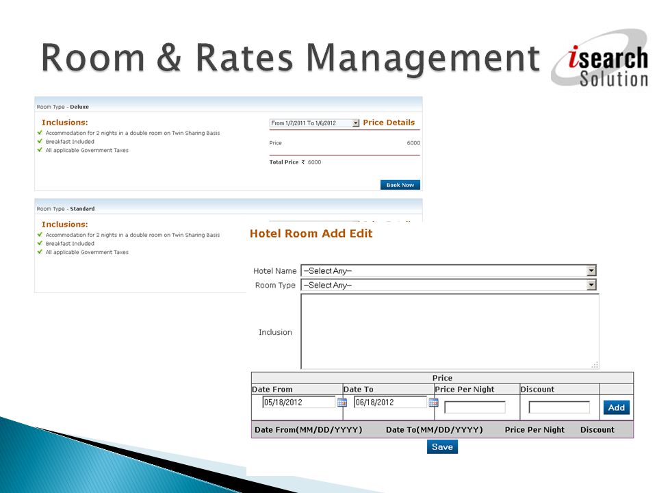This screenshot has height=493, width=657.
Task: Open the Date From calendar picker icon
Action: coord(342,403)
